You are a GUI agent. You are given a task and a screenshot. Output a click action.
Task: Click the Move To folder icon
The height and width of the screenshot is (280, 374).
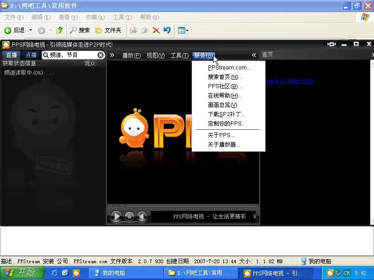point(134,30)
